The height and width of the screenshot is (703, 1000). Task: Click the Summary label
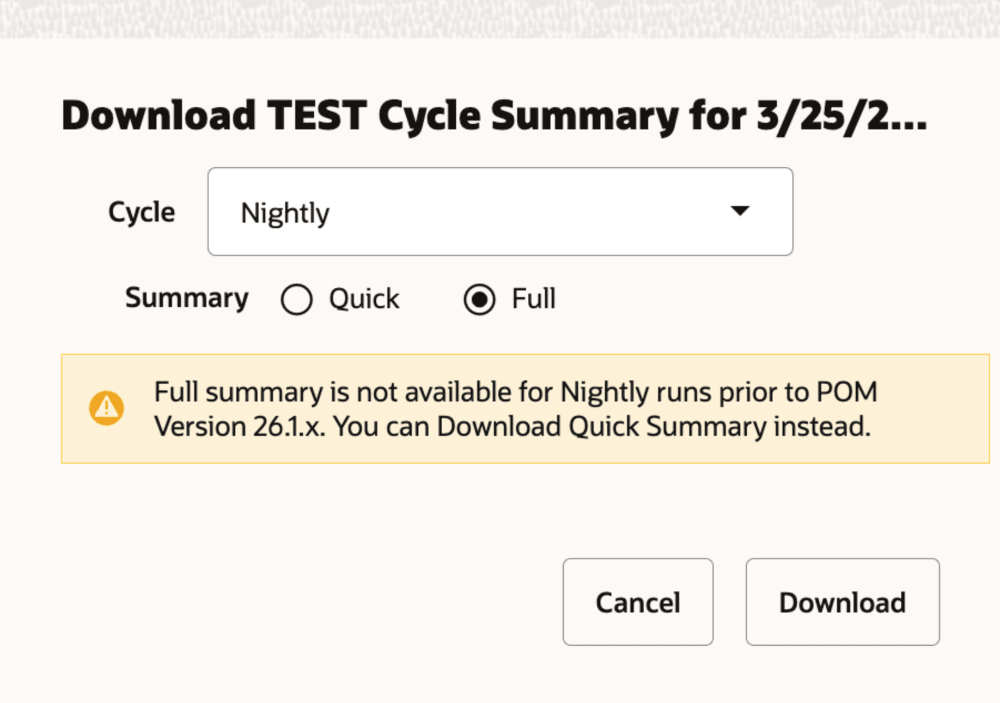(187, 299)
